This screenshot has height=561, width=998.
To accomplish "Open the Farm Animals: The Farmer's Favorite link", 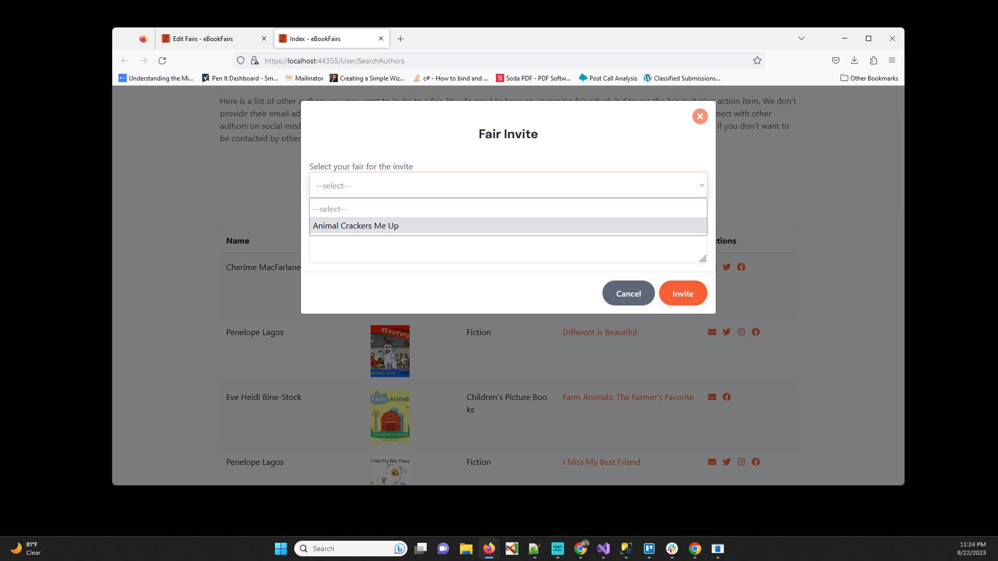I will point(627,397).
